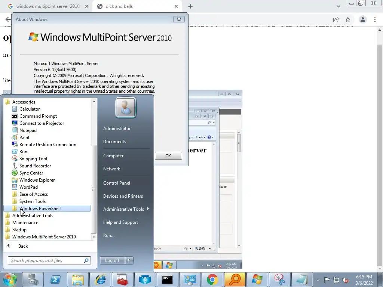Screen dimensions: 383x287
Task: Open Notepad from the taskbar
Action: click(x=302, y=280)
